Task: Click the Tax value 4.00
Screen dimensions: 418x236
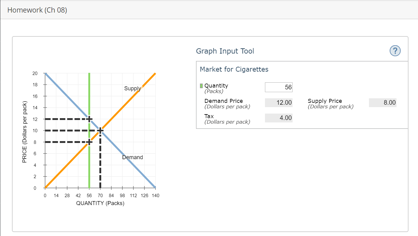Action: pos(279,118)
